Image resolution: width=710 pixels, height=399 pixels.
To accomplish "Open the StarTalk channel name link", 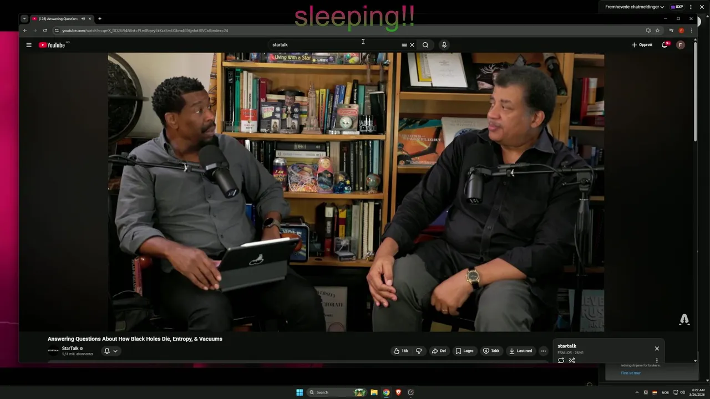I will (x=70, y=349).
